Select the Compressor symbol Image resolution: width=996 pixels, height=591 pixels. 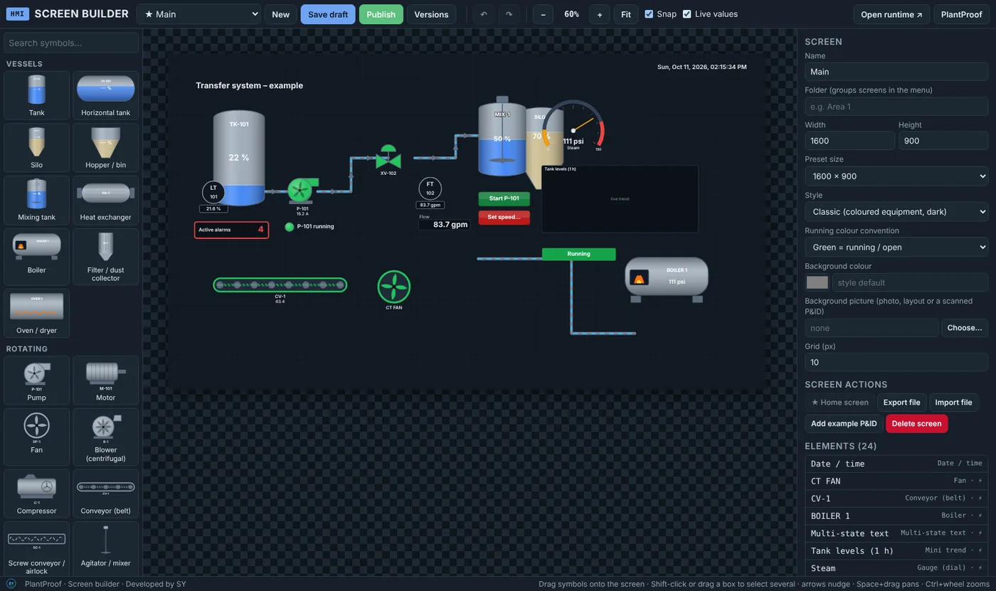36,494
